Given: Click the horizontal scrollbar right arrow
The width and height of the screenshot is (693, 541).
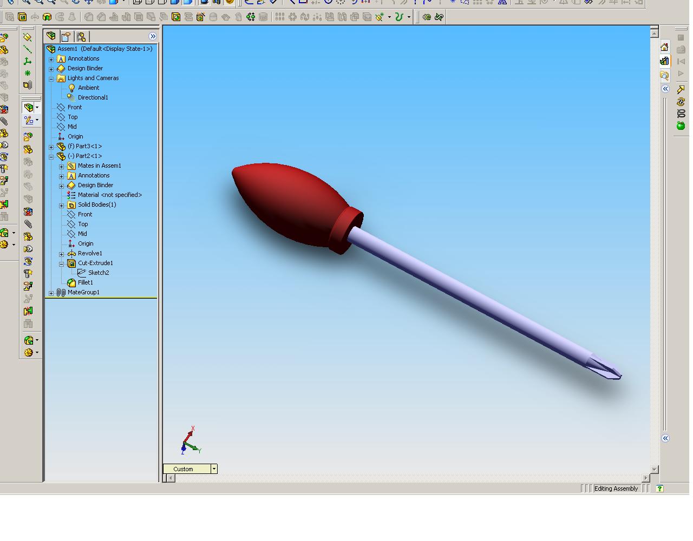Looking at the screenshot, I should 645,478.
